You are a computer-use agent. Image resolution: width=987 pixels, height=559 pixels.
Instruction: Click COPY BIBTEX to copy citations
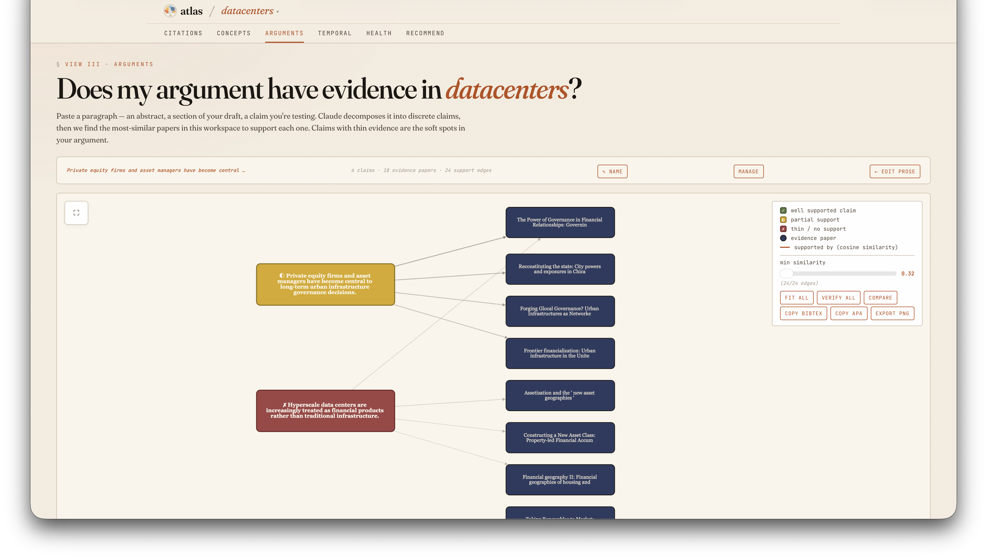point(803,313)
